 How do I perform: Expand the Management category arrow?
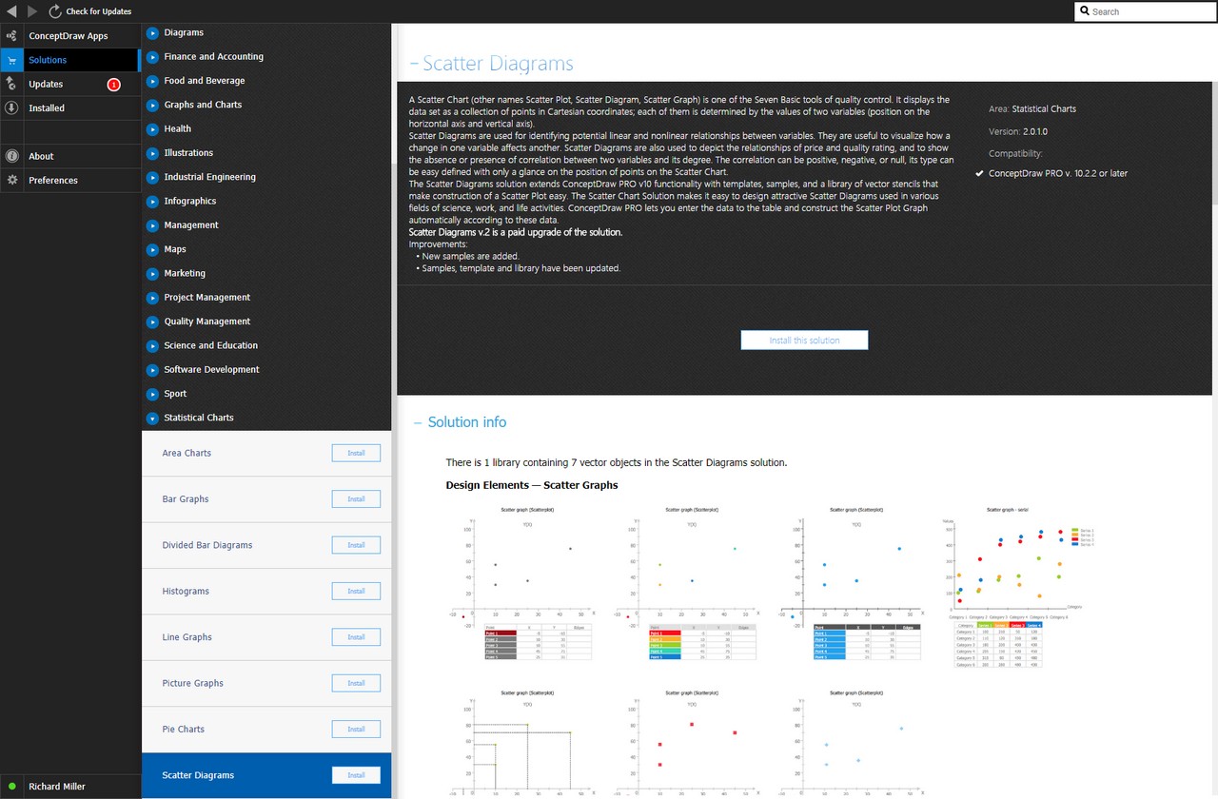click(x=152, y=225)
